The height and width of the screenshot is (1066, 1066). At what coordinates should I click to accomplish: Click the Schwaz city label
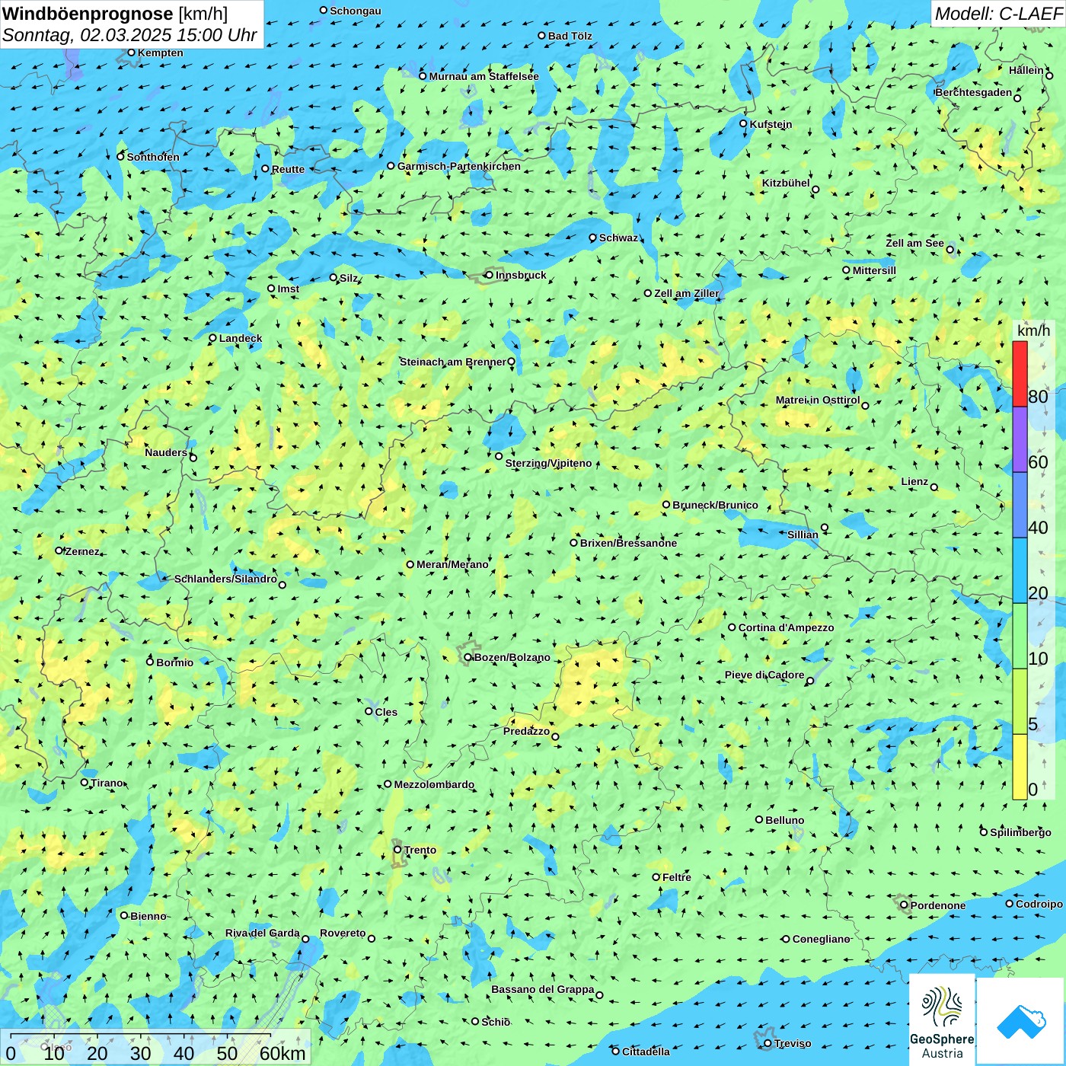(618, 238)
